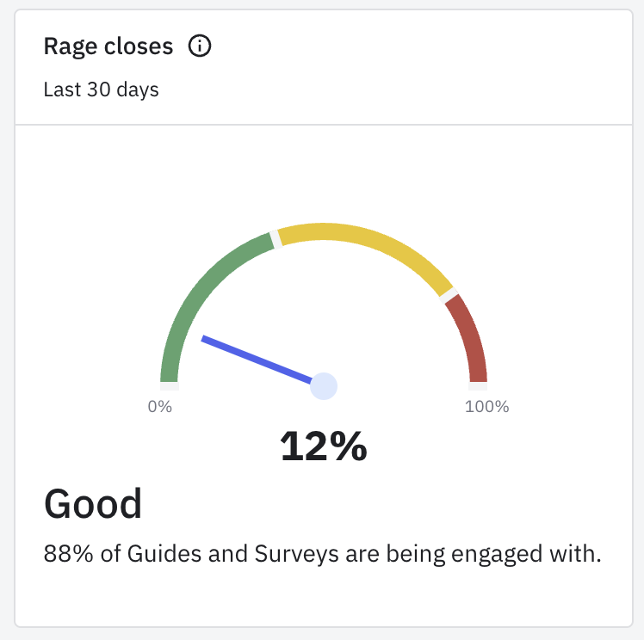Click the Last 30 days subtitle

click(x=102, y=89)
